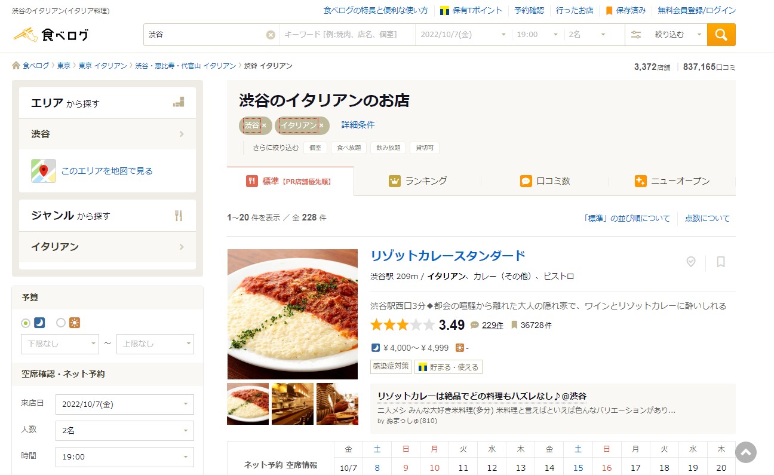774x475 pixels.
Task: Open review titled リゾットカレーは絶品でどの料理もハズレなし
Action: (x=482, y=396)
